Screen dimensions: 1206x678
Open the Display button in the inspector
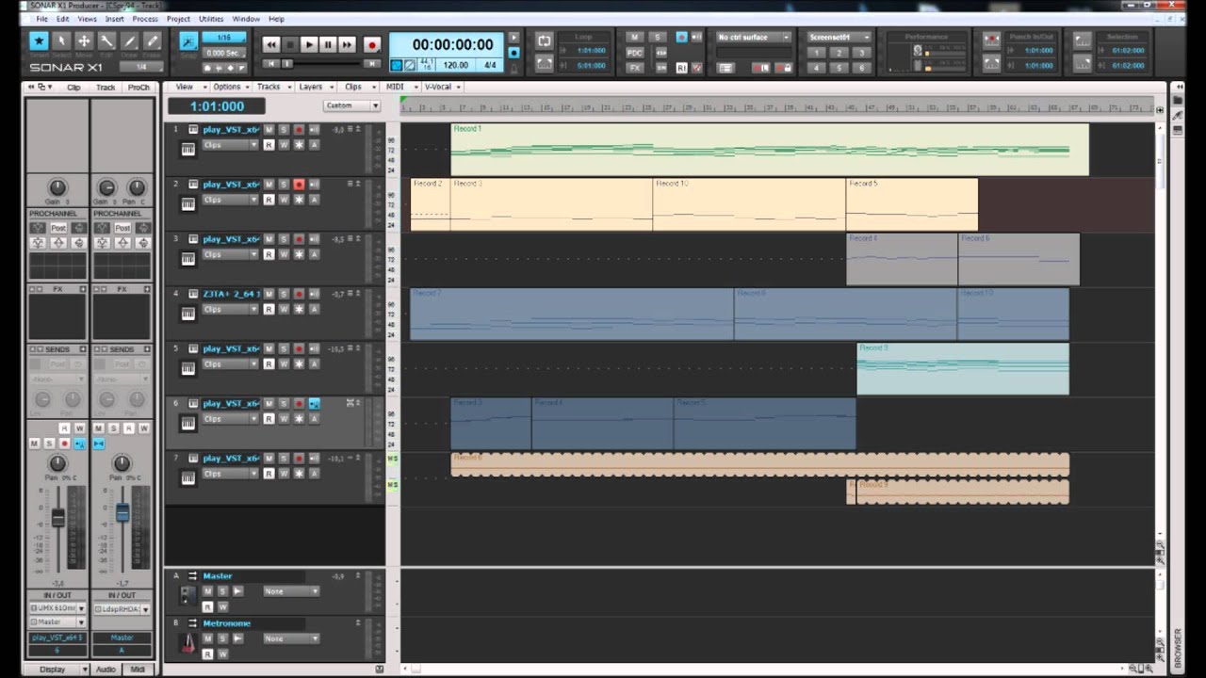58,670
